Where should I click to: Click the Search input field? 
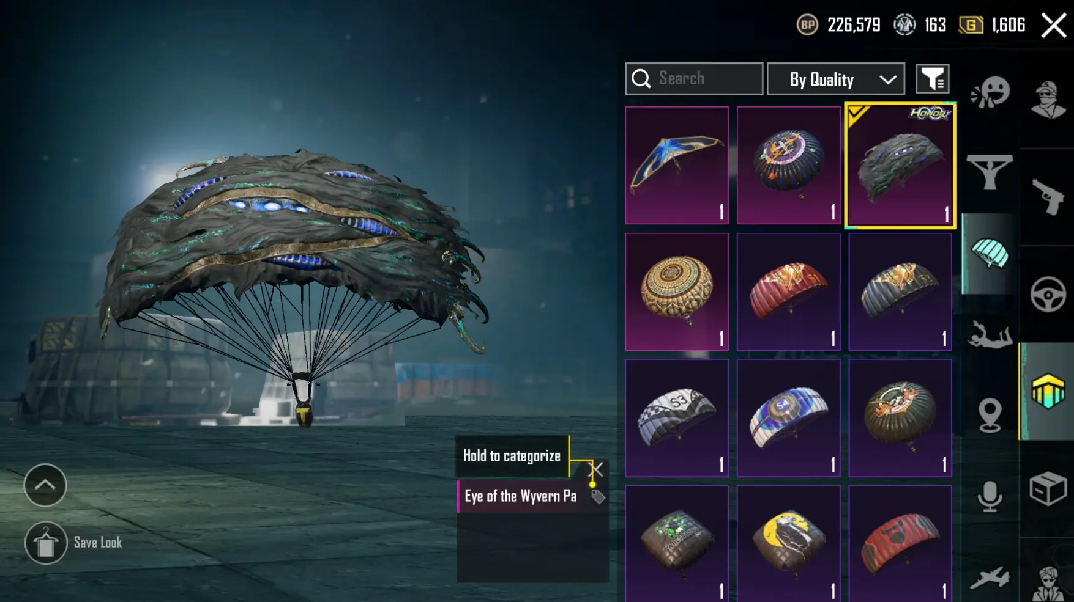point(694,79)
